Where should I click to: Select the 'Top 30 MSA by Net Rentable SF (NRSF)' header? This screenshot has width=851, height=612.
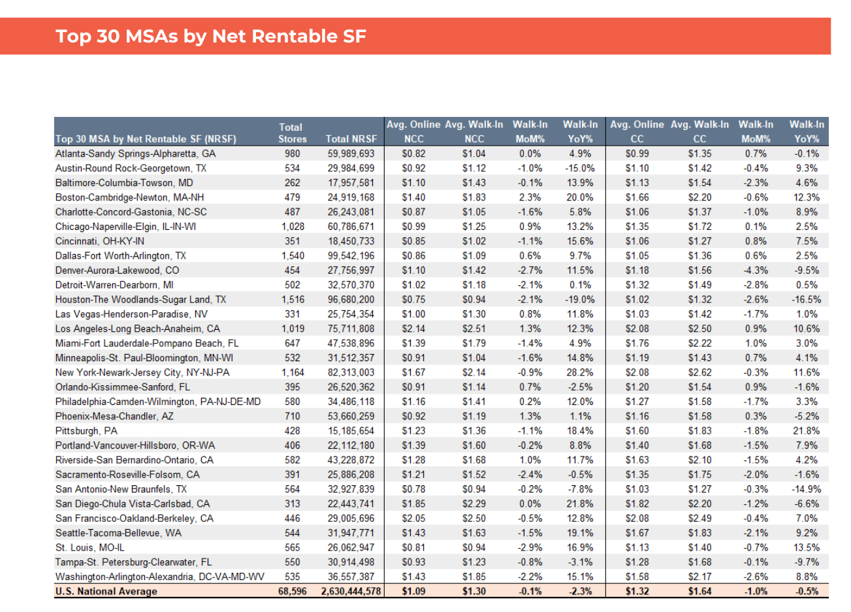pyautogui.click(x=146, y=138)
